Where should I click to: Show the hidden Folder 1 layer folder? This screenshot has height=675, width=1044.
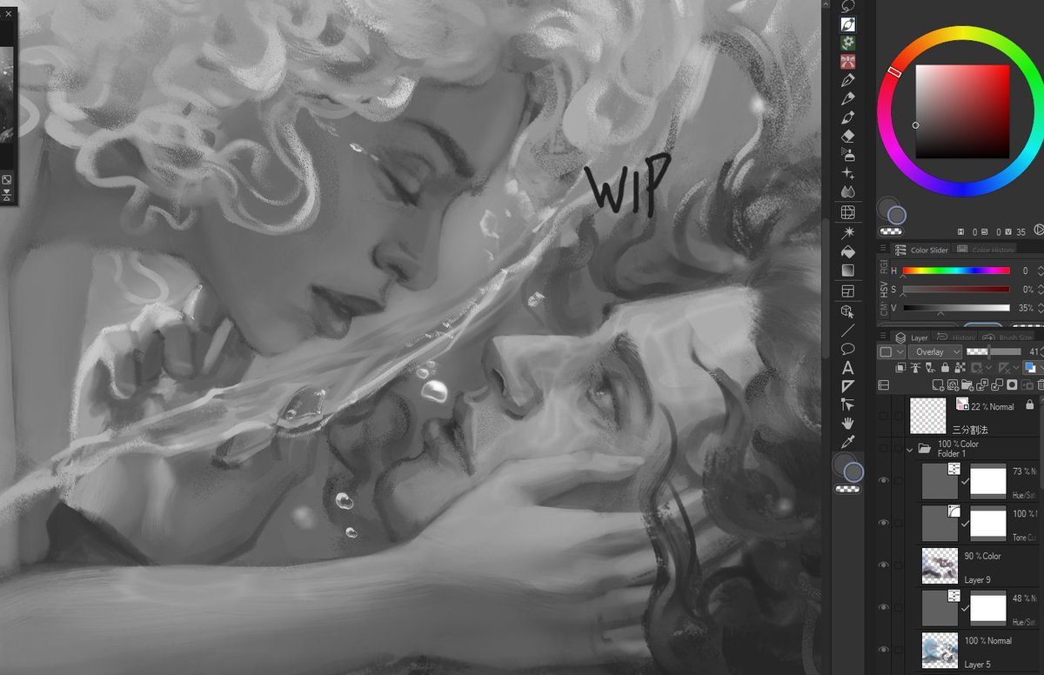(884, 448)
